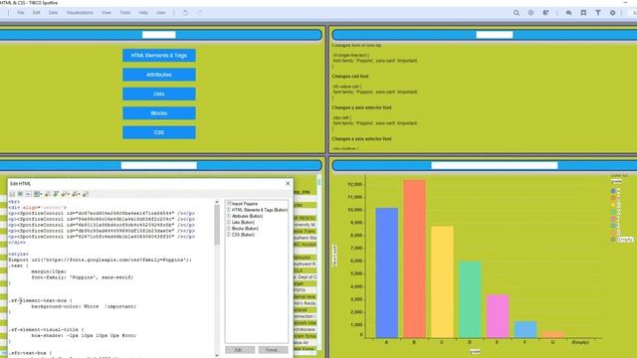
Task: Click the Edit button in Edit HTML dialog
Action: tap(240, 350)
